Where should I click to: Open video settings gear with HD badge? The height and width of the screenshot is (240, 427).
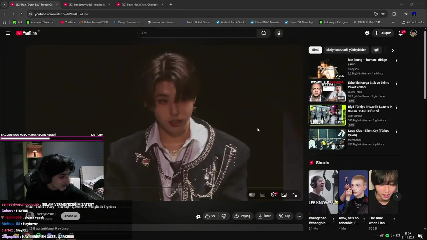[274, 195]
